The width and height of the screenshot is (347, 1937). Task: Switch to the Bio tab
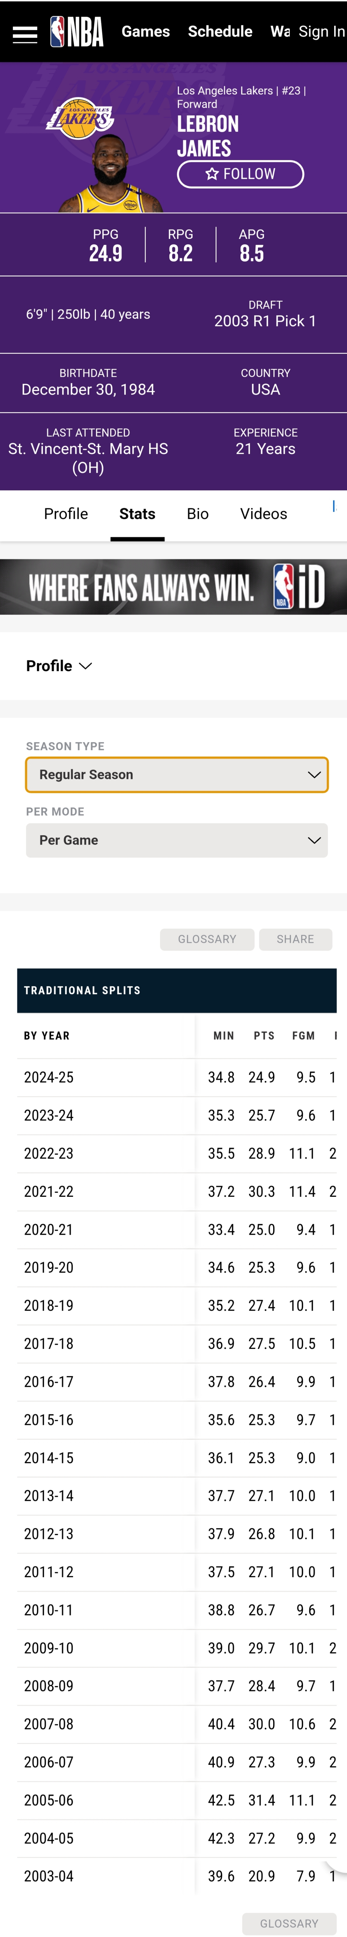(x=197, y=514)
